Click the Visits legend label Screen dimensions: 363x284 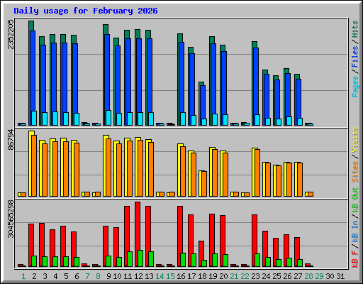pos(355,140)
